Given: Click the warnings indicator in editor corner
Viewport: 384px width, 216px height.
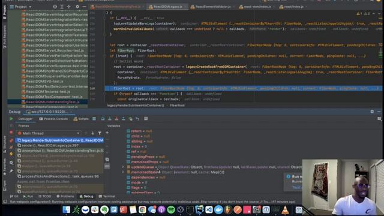Looking at the screenshot, I should [x=363, y=14].
